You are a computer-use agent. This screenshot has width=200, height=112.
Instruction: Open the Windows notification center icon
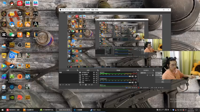coord(197,110)
